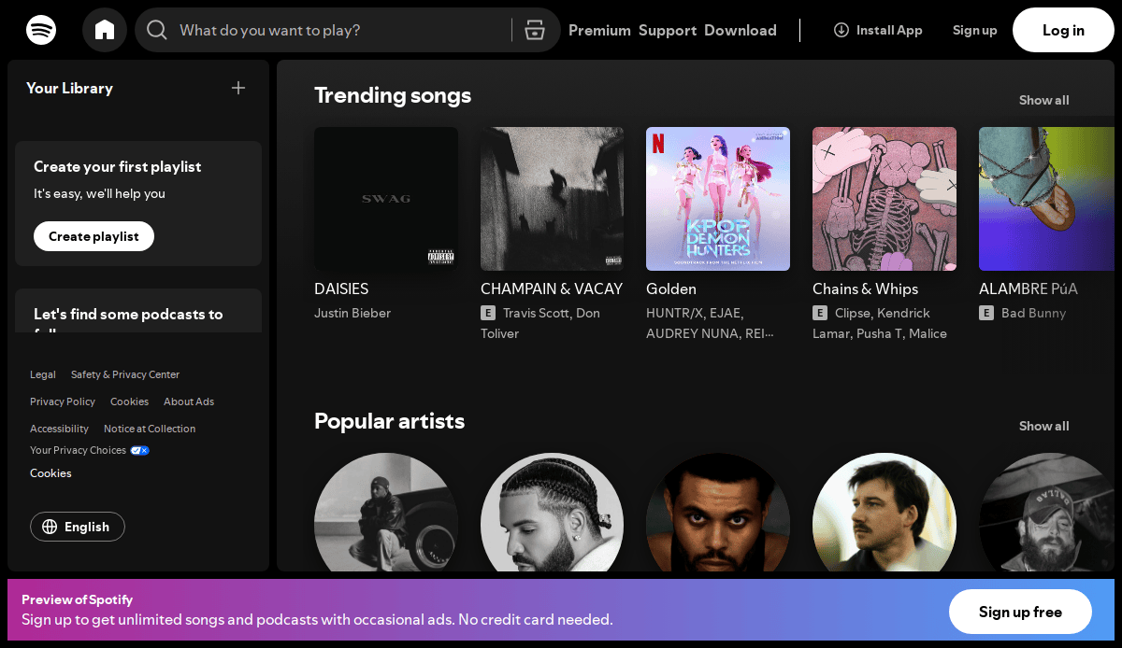Click Create playlist button

(93, 236)
